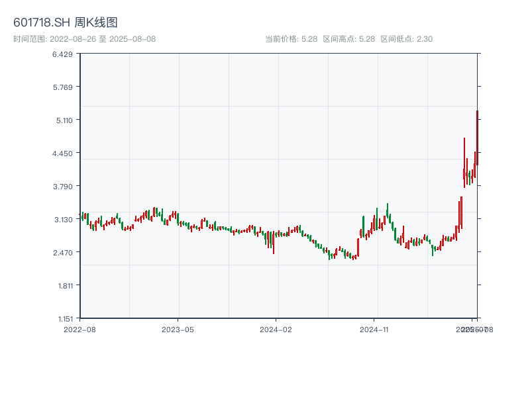The width and height of the screenshot is (530, 397).
Task: Click the latest rightmost weekly candlestick
Action: 477,138
